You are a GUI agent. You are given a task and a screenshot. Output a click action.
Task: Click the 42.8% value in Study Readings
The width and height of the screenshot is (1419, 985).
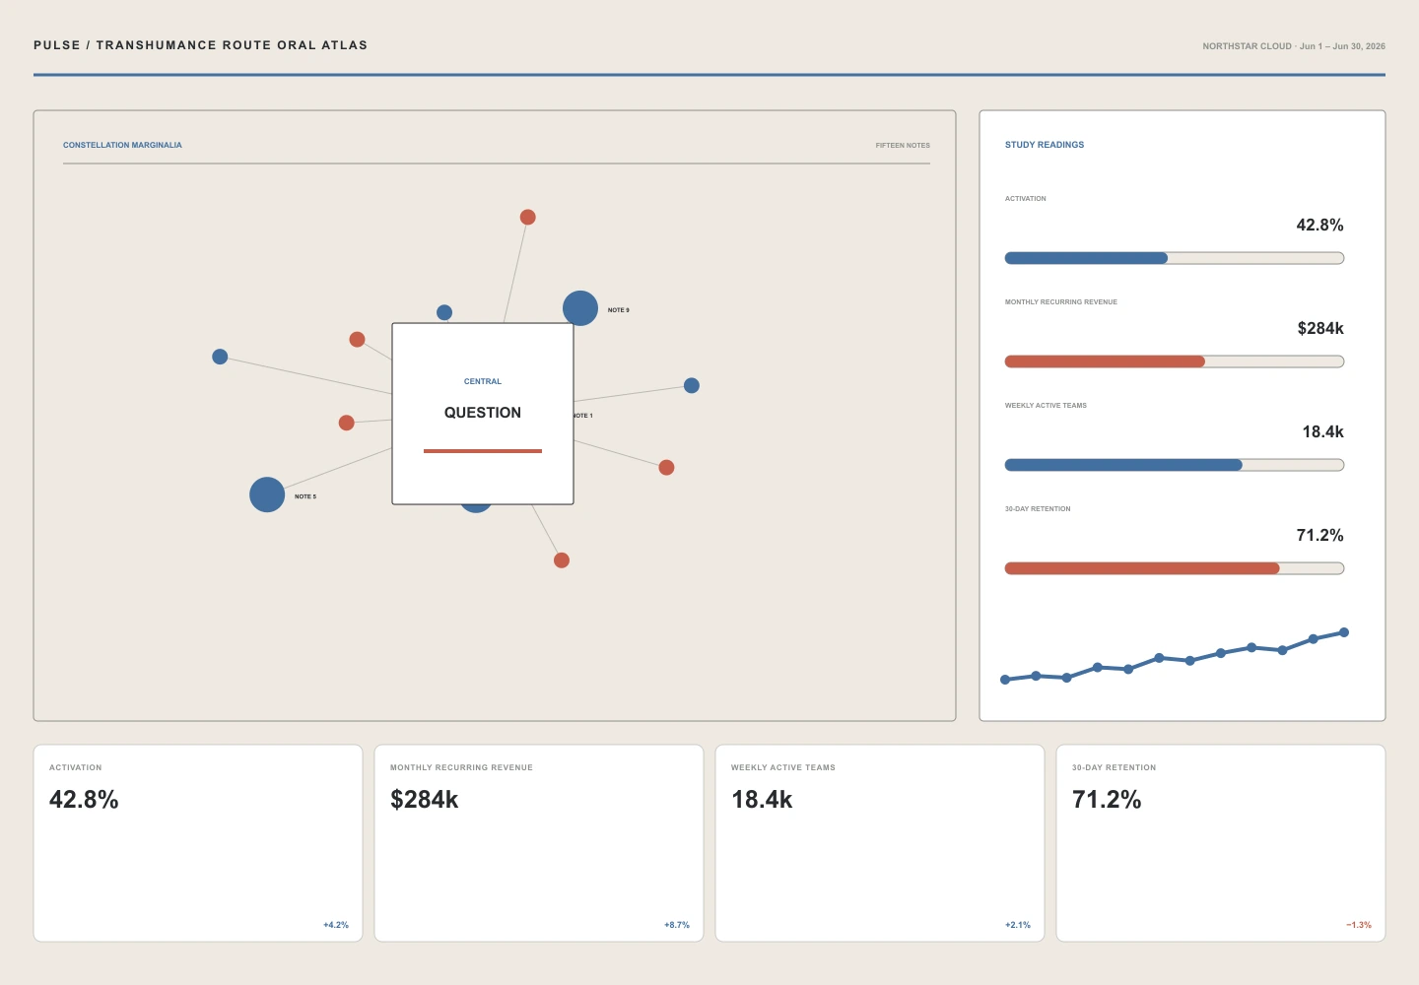pyautogui.click(x=1320, y=225)
